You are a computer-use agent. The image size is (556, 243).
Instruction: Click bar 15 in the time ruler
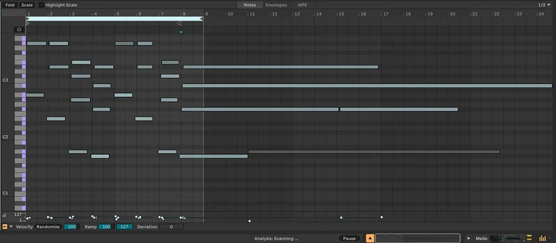point(341,14)
